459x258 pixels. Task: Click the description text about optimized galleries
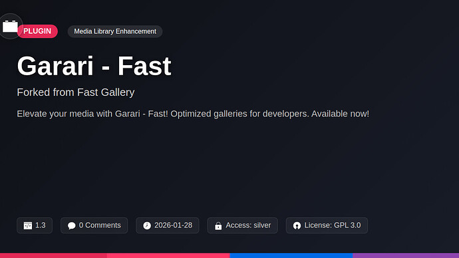tap(193, 114)
